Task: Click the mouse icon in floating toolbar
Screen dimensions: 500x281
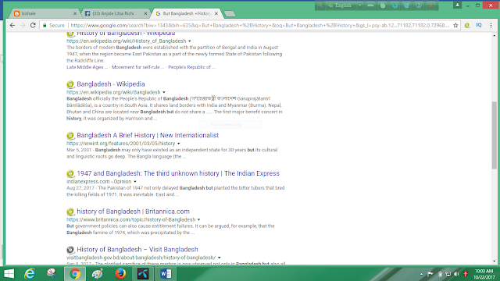Action: (383, 5)
